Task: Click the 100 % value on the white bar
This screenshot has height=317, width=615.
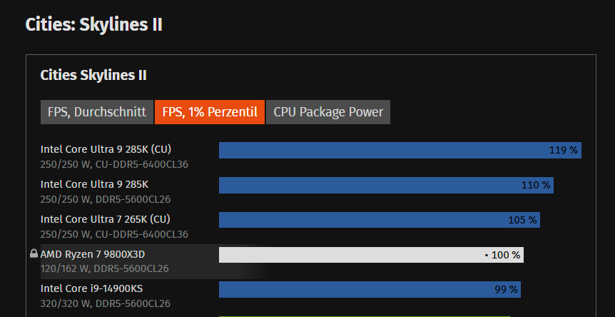Action: tap(506, 255)
